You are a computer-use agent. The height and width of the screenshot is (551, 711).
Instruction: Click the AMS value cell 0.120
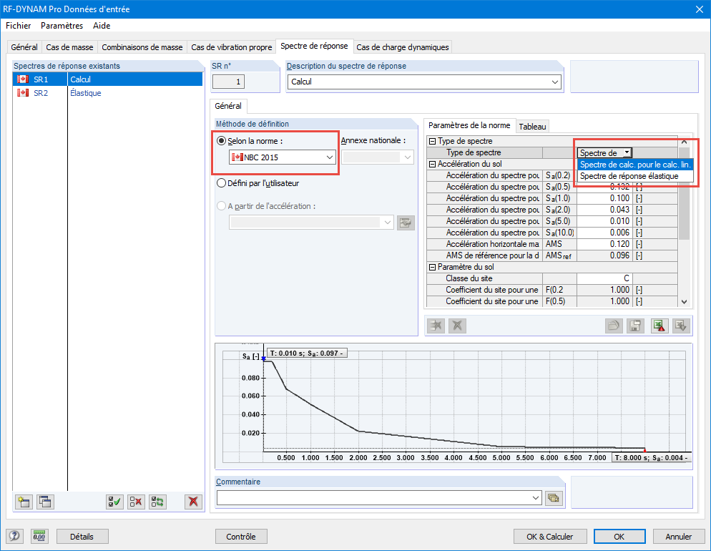(x=604, y=244)
